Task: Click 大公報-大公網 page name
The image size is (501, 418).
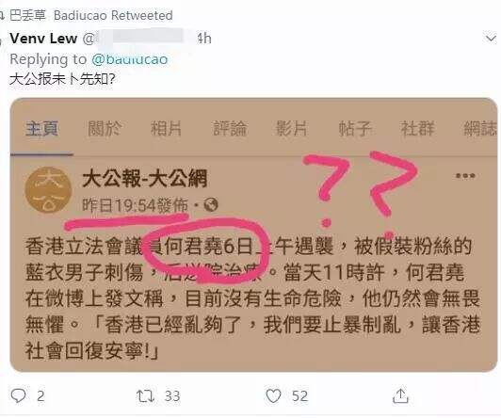Action: tap(145, 178)
